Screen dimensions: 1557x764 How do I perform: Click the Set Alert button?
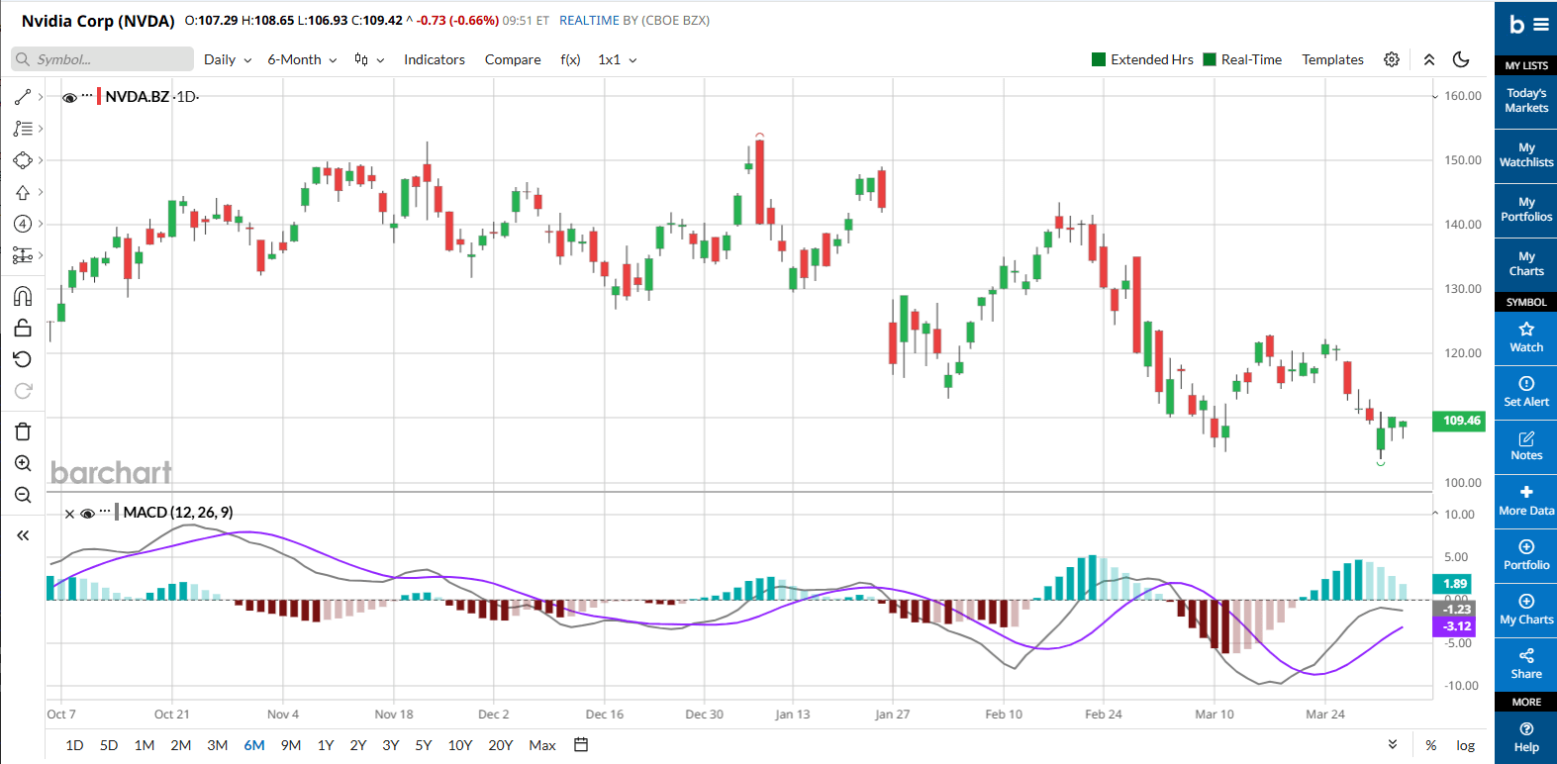(1525, 392)
